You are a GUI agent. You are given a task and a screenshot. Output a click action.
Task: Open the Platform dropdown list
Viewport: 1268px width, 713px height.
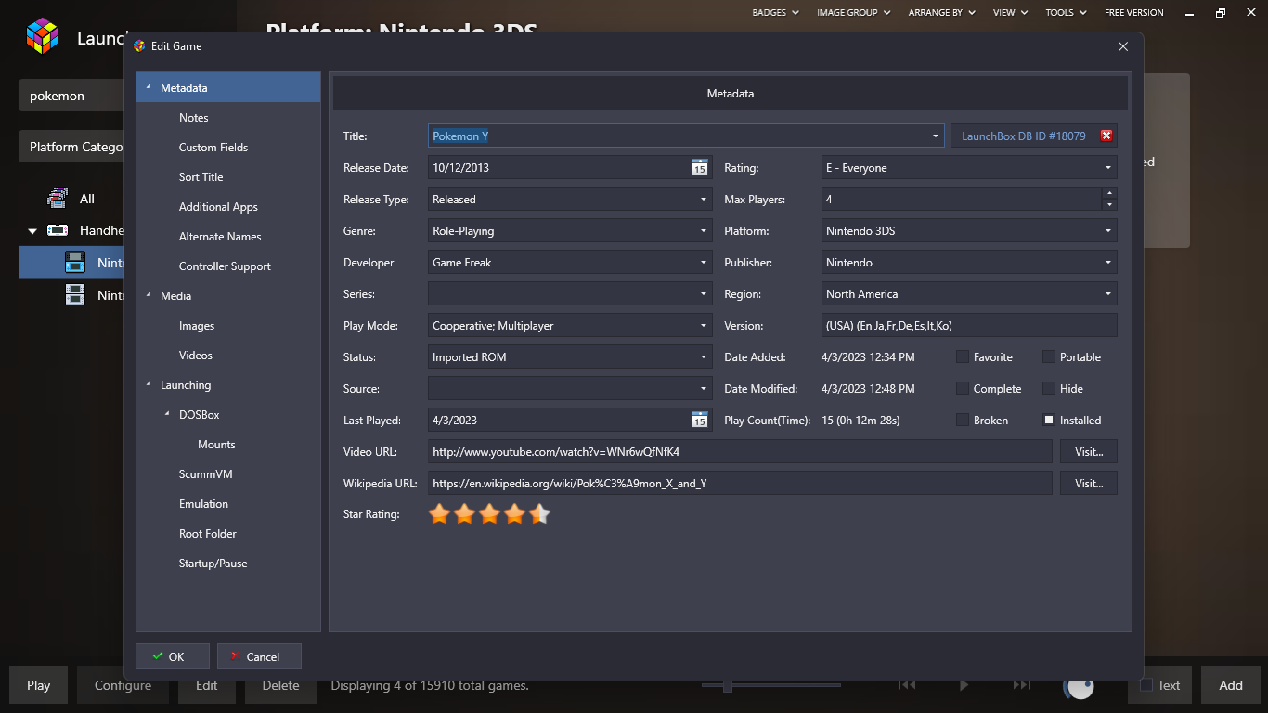(x=1107, y=231)
